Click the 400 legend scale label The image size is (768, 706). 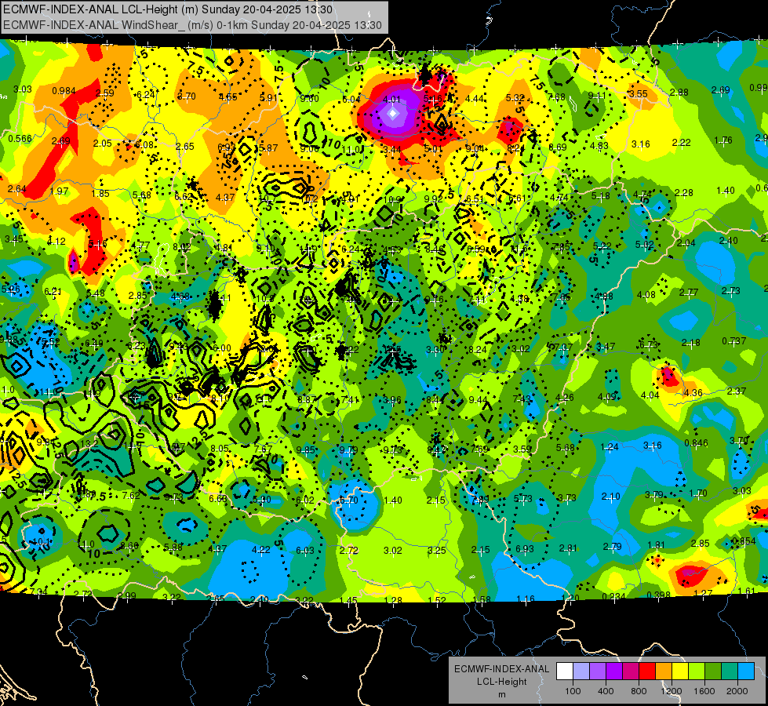pyautogui.click(x=606, y=691)
